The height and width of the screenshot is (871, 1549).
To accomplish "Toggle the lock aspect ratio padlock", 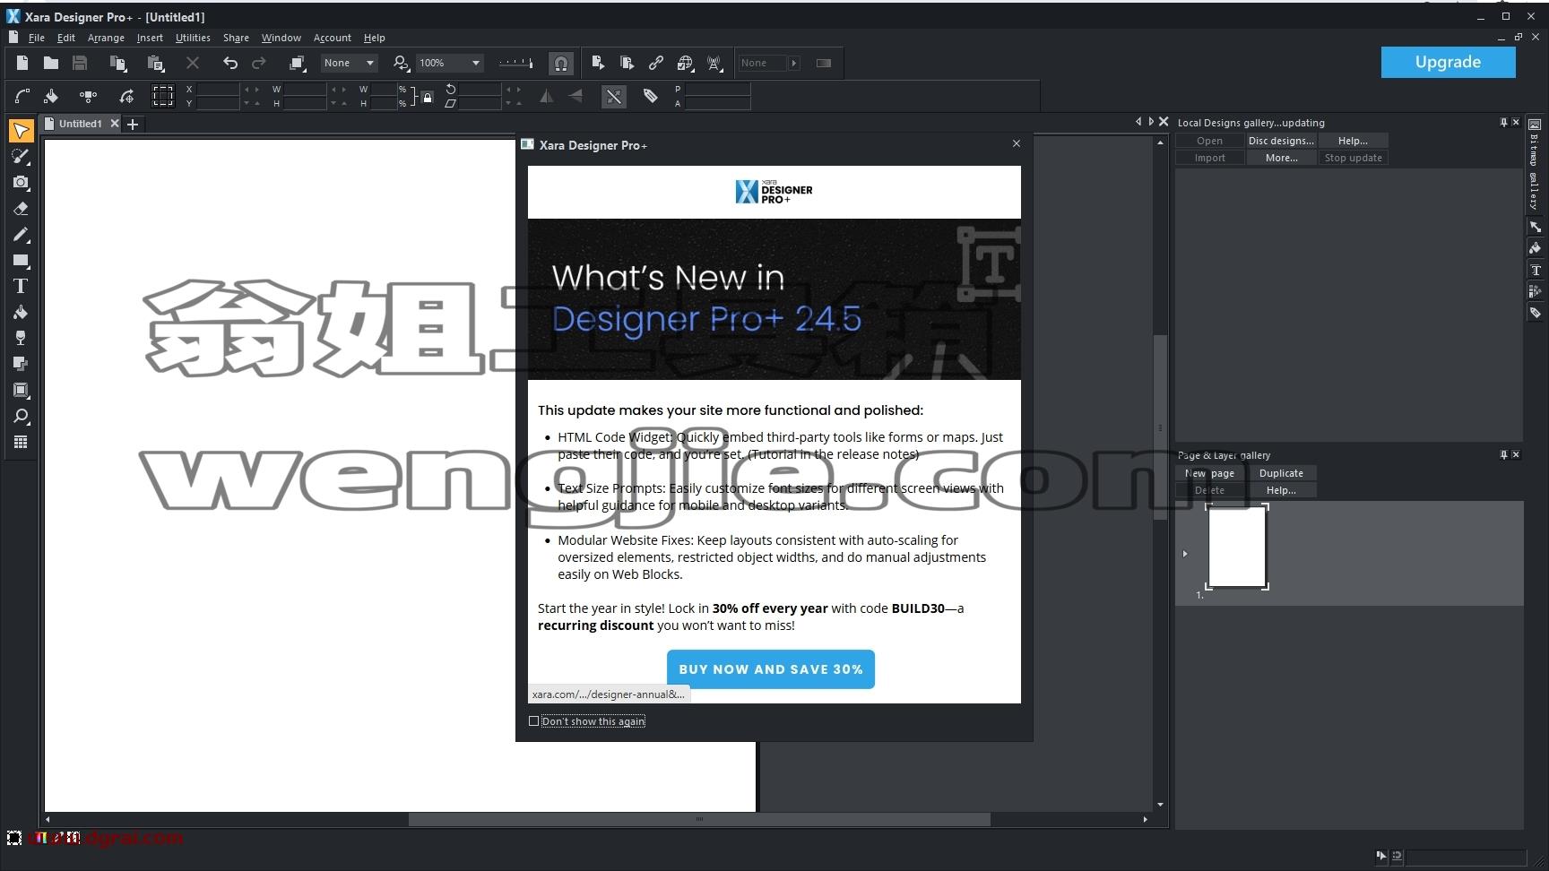I will coord(428,97).
